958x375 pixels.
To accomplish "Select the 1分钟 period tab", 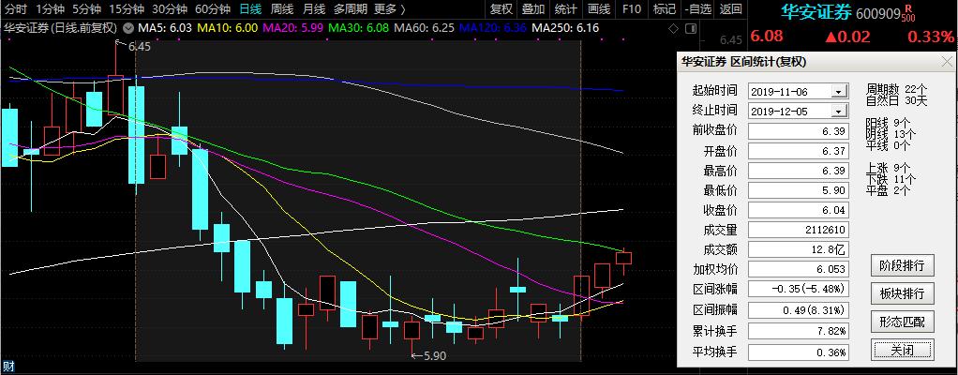I will pyautogui.click(x=50, y=9).
